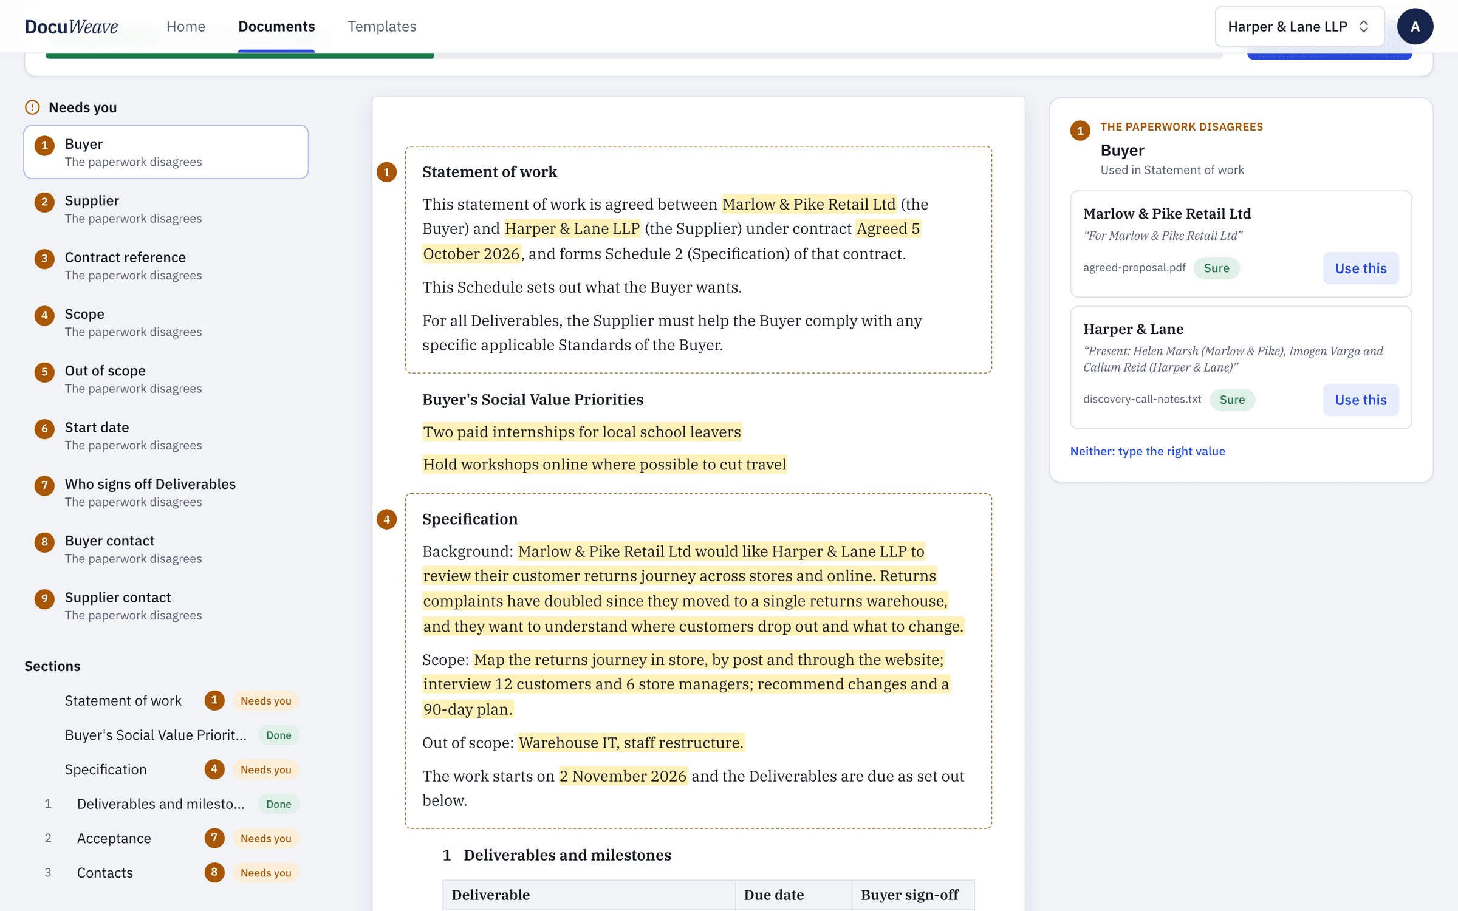Jump to Statement of work section
The image size is (1458, 911).
pyautogui.click(x=166, y=700)
